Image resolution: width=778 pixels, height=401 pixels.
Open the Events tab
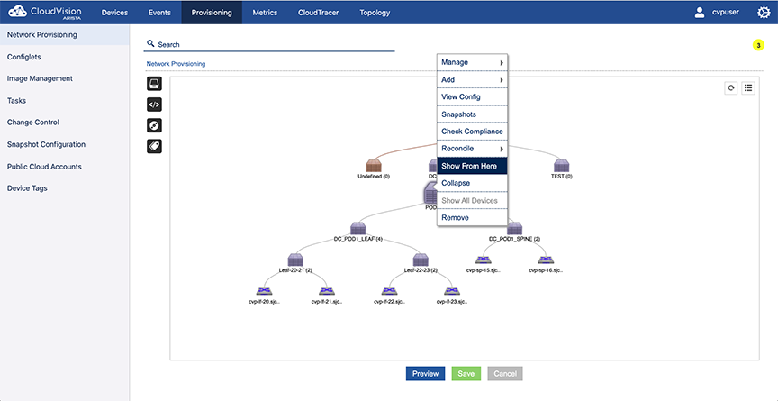pyautogui.click(x=159, y=13)
